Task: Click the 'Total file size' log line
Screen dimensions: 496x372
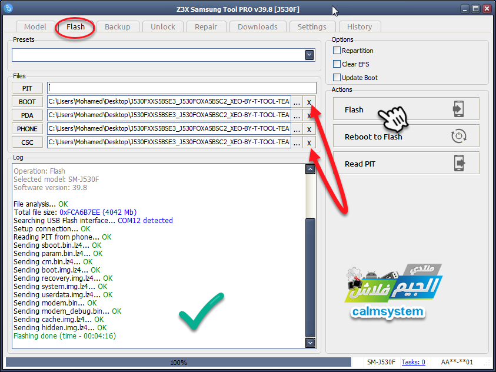Action: pos(75,212)
